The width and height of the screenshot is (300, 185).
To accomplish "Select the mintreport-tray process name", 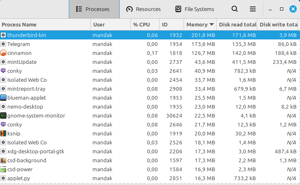I will click(26, 89).
